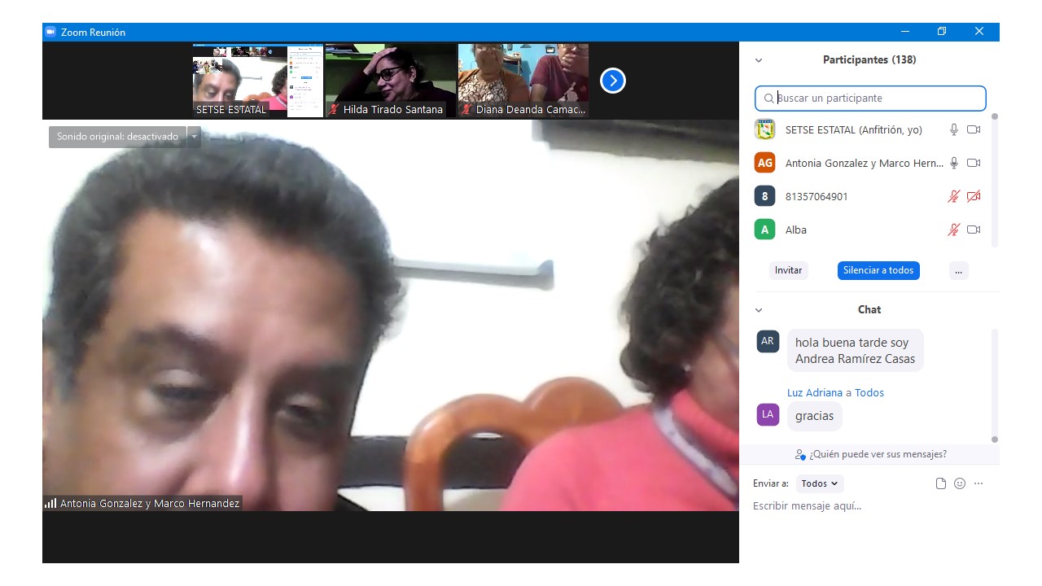Show next video thumbnails with blue arrow
Viewport: 1042px width, 586px height.
point(612,81)
